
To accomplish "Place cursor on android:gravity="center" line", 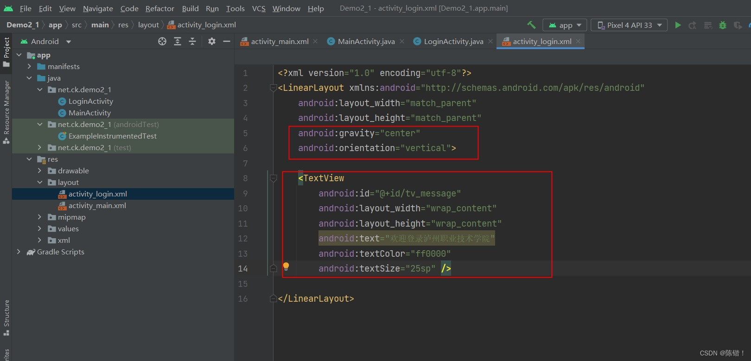I will 359,133.
